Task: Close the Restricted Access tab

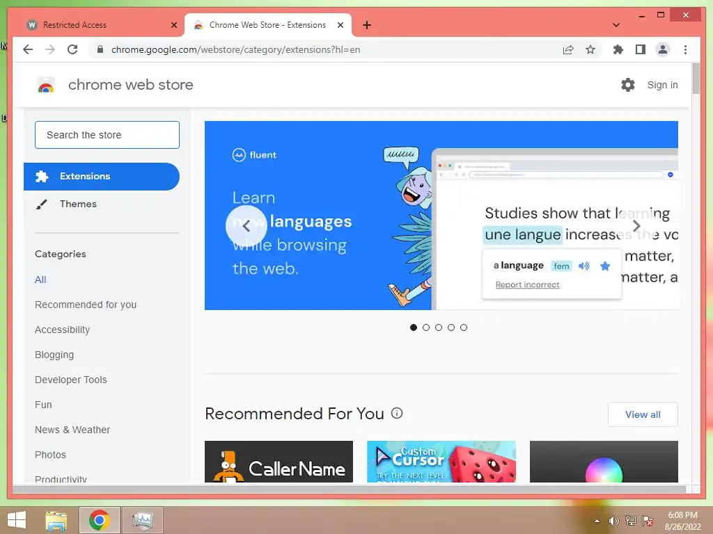Action: pyautogui.click(x=173, y=25)
